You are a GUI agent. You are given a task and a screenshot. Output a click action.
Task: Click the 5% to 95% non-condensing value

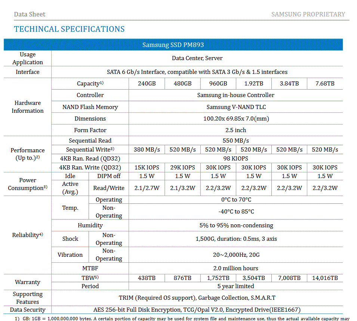[x=236, y=225]
